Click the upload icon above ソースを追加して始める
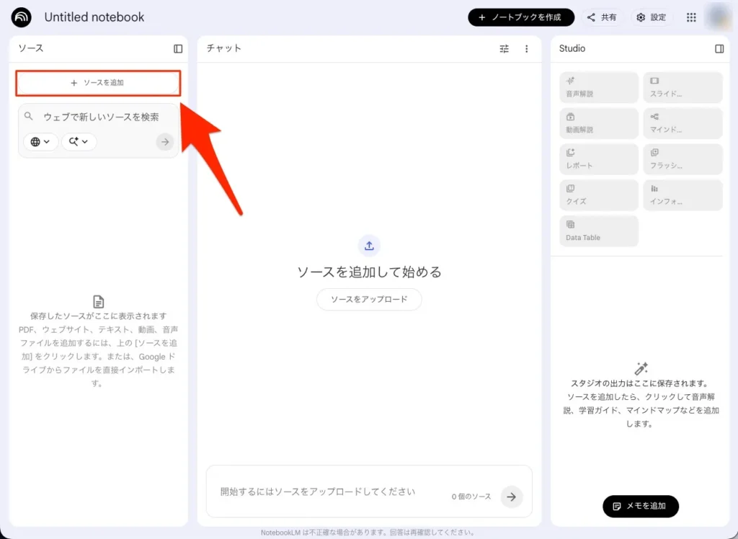 tap(369, 246)
